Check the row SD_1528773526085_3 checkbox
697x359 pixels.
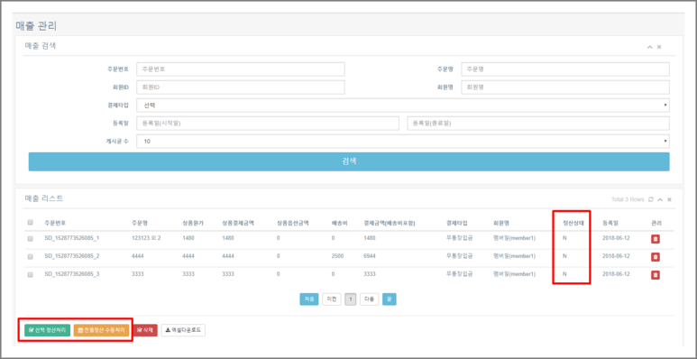click(31, 275)
